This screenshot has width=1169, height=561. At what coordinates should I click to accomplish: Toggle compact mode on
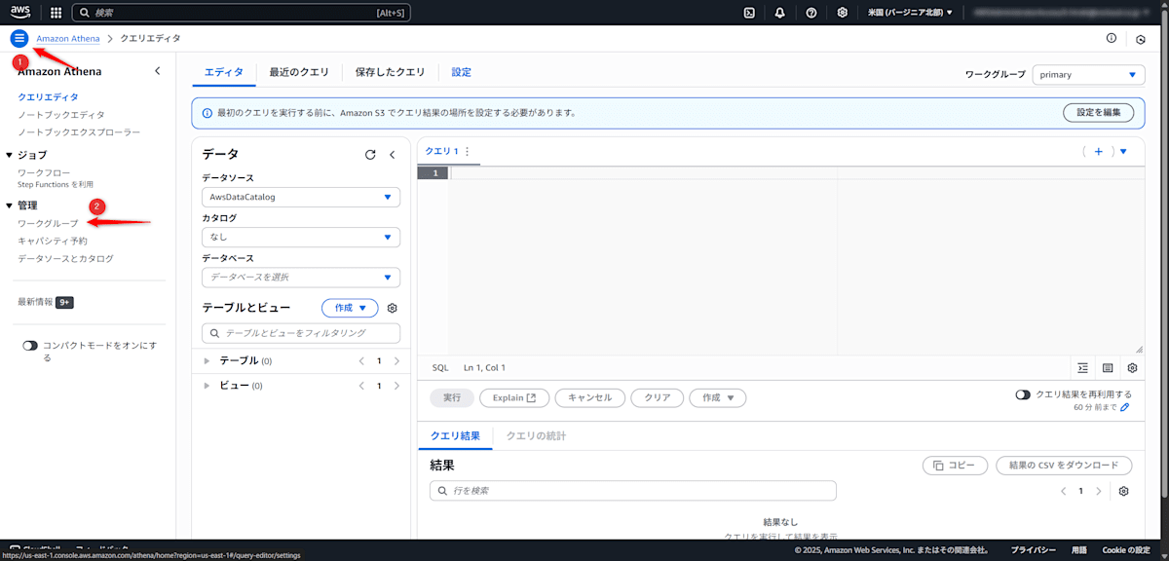tap(30, 346)
